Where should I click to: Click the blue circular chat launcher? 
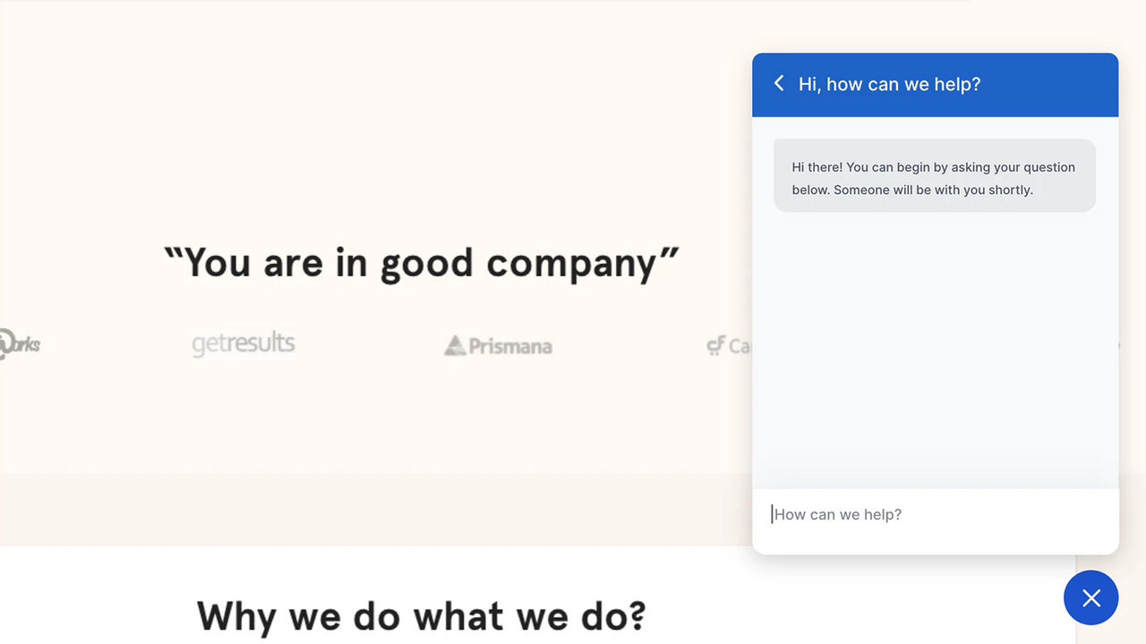[x=1090, y=597]
